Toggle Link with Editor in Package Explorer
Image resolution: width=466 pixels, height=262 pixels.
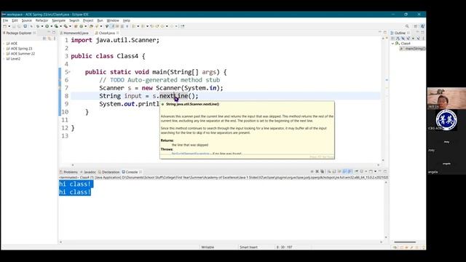click(50, 39)
